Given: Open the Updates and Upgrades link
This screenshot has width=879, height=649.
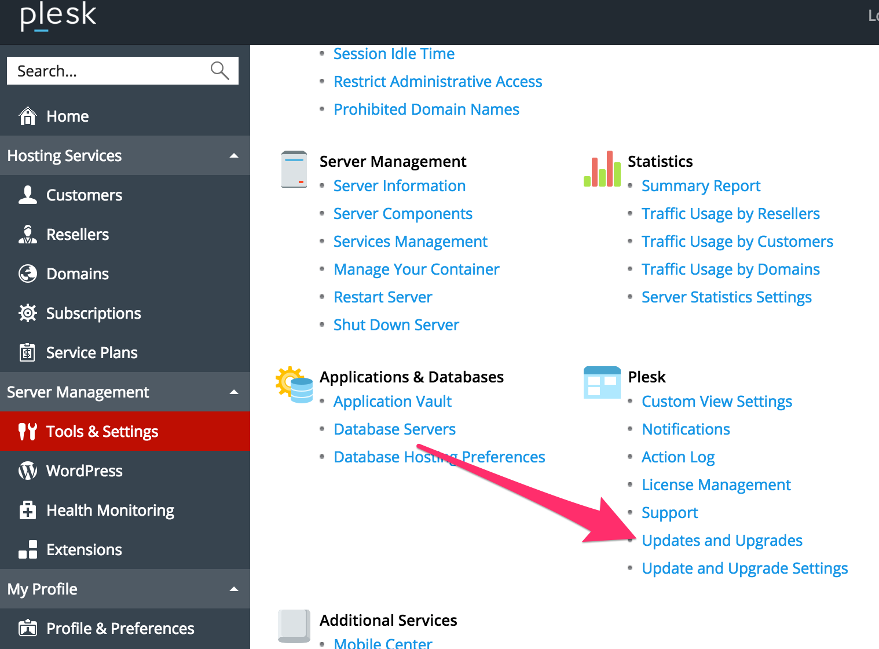Looking at the screenshot, I should coord(721,539).
